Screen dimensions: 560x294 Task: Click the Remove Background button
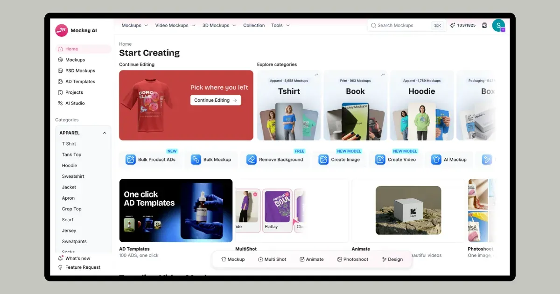click(275, 160)
